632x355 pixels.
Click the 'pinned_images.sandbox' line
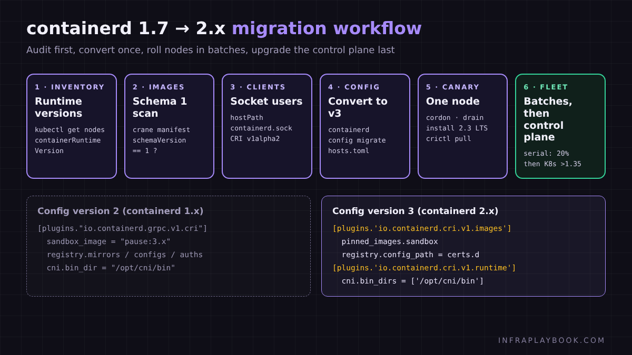pos(390,241)
